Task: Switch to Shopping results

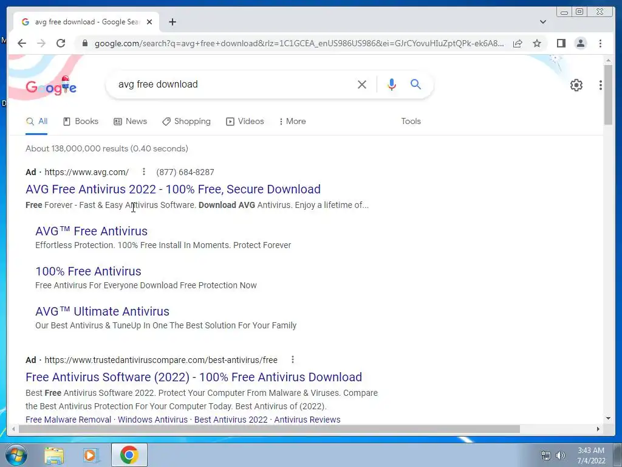Action: [186, 122]
